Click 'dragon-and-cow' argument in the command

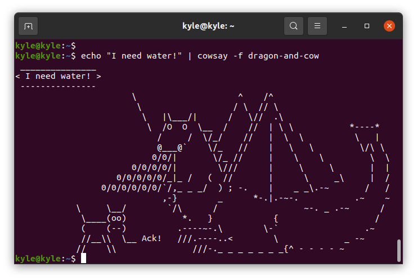[x=284, y=56]
